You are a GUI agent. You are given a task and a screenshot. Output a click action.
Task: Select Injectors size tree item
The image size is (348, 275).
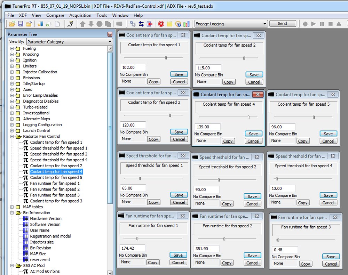(x=42, y=242)
